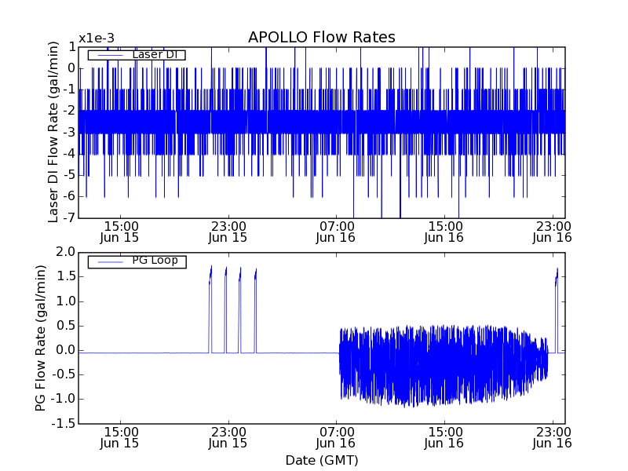Pick the 15:00 Jun 16 tick under top plot

[x=445, y=231]
